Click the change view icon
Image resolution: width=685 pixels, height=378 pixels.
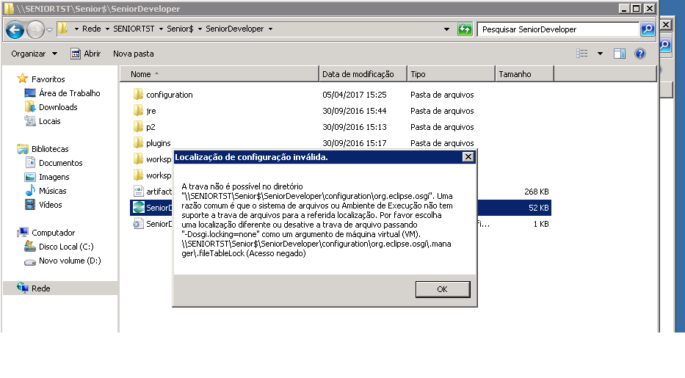[582, 54]
